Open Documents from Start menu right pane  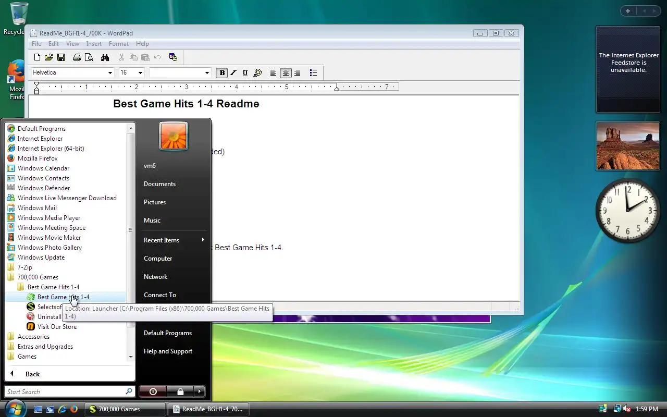(x=173, y=184)
